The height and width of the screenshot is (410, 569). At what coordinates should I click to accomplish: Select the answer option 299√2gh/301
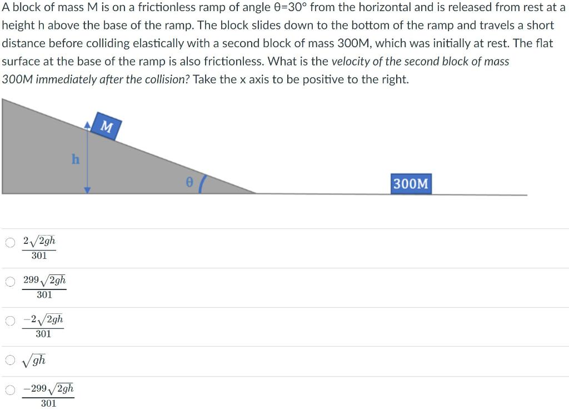pos(44,286)
